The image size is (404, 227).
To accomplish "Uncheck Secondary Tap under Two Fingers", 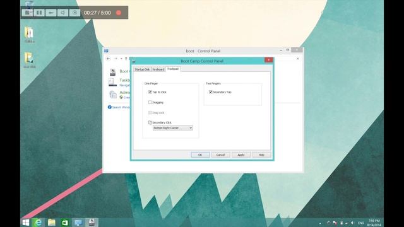I will tap(210, 92).
